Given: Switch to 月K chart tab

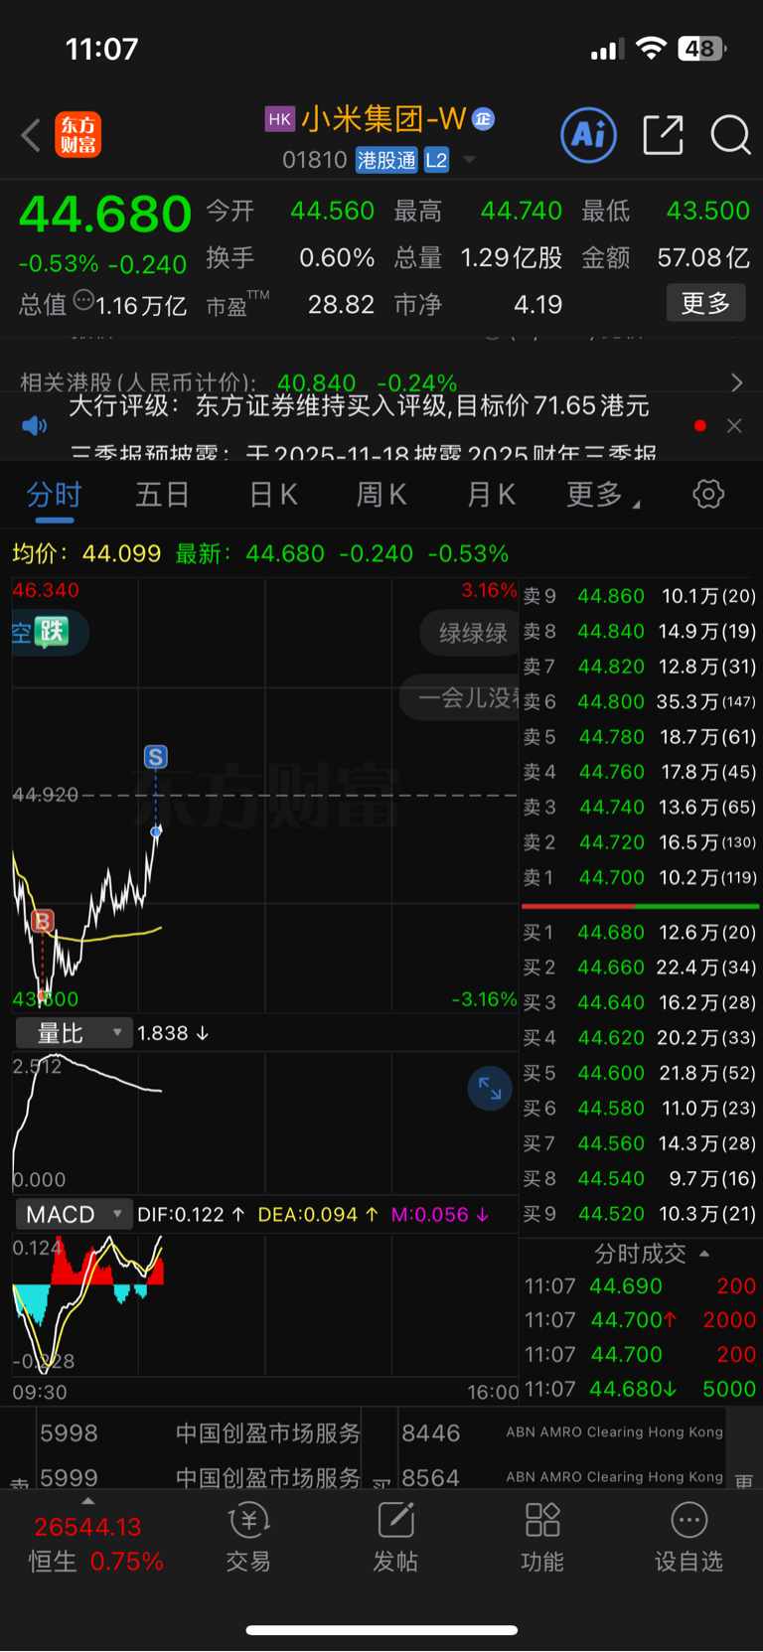Looking at the screenshot, I should click(x=491, y=495).
